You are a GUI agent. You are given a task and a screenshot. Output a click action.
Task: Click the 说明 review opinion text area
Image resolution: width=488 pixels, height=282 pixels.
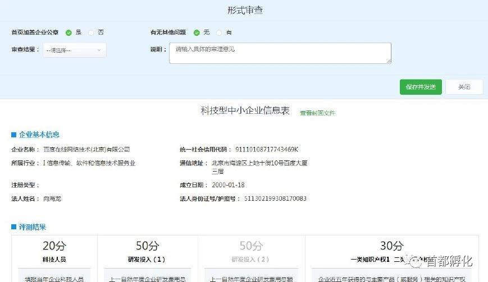[280, 53]
